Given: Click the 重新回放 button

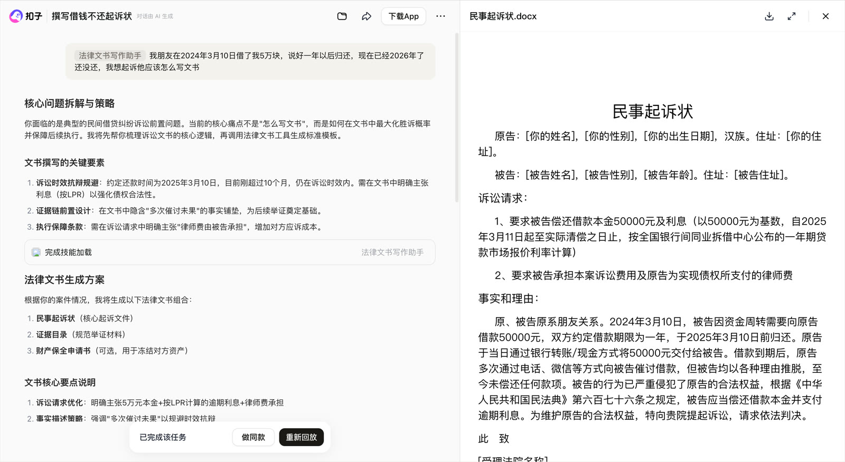Looking at the screenshot, I should (302, 437).
